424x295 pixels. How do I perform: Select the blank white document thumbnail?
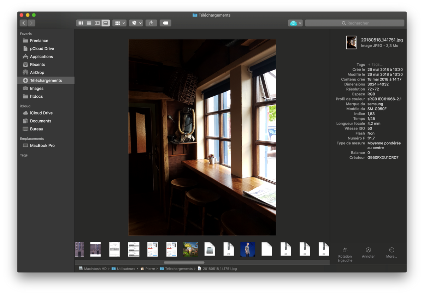point(267,249)
